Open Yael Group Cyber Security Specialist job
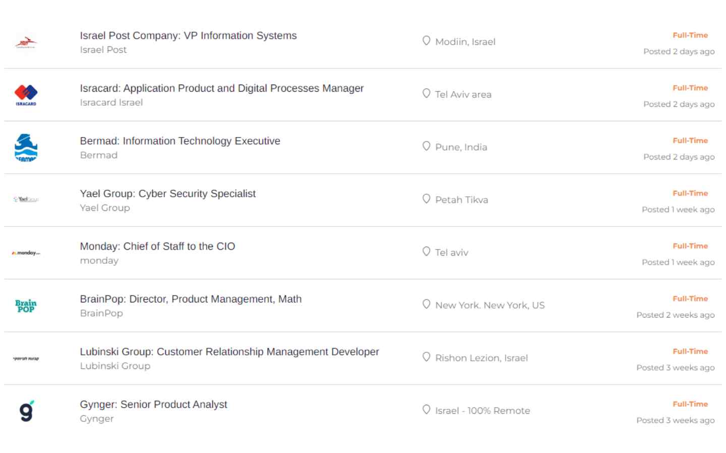The width and height of the screenshot is (726, 453). pos(167,194)
